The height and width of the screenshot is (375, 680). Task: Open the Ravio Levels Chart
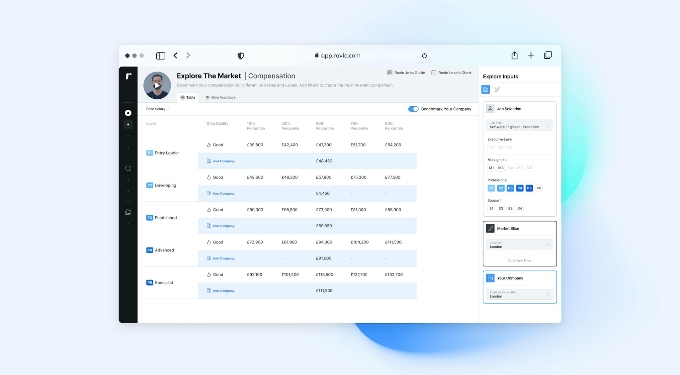[451, 73]
